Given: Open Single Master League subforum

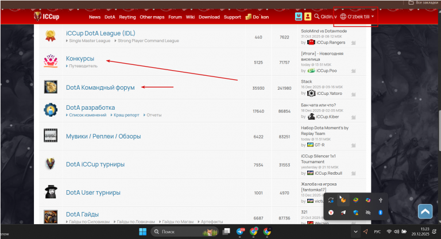Looking at the screenshot, I should tap(90, 41).
